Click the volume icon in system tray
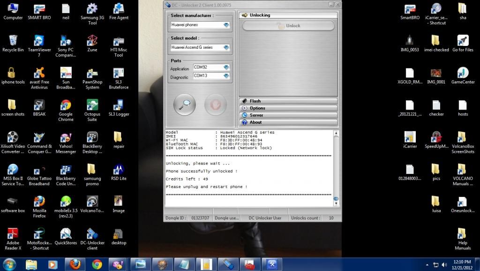This screenshot has width=480, height=271. click(444, 264)
